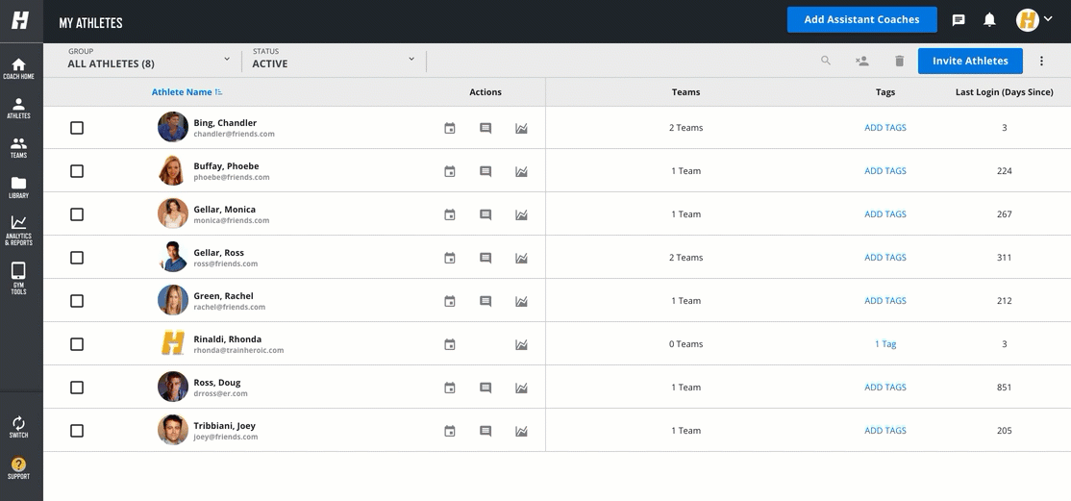Select the checkbox for Monica Gellar

pos(77,214)
